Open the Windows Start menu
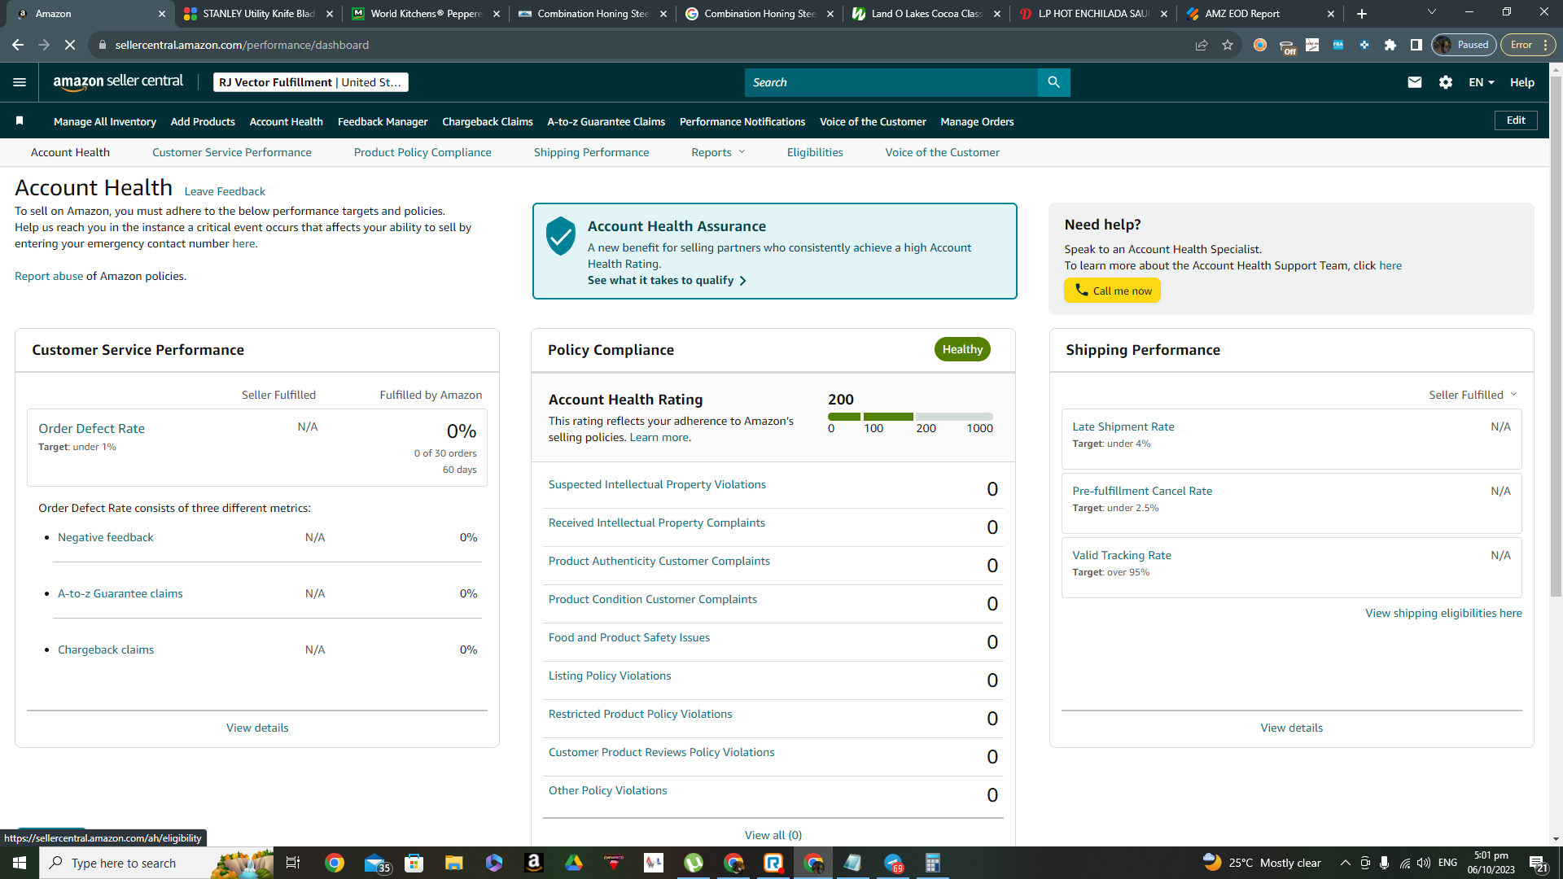The height and width of the screenshot is (879, 1563). (20, 863)
